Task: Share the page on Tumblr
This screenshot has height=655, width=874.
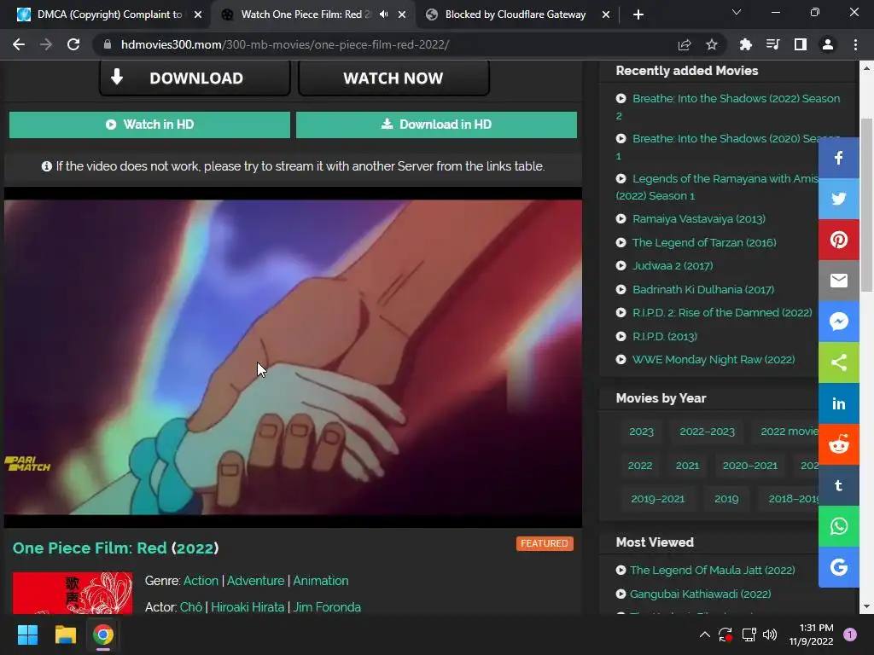Action: pos(838,485)
